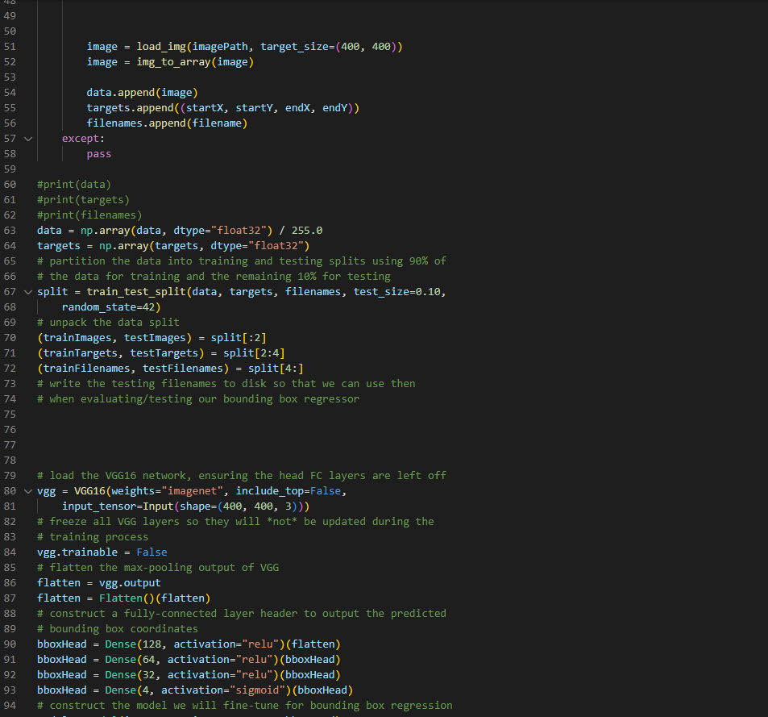Click '# unpack the data split' comment

tap(108, 322)
